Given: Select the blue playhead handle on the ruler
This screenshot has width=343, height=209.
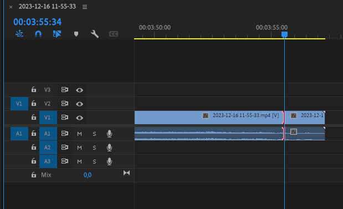Looking at the screenshot, I should [x=284, y=34].
